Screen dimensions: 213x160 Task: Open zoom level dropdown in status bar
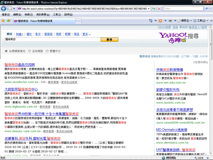[x=208, y=158]
